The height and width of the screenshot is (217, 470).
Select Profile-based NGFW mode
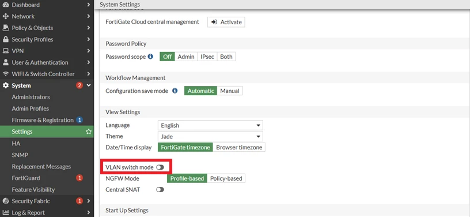187,178
